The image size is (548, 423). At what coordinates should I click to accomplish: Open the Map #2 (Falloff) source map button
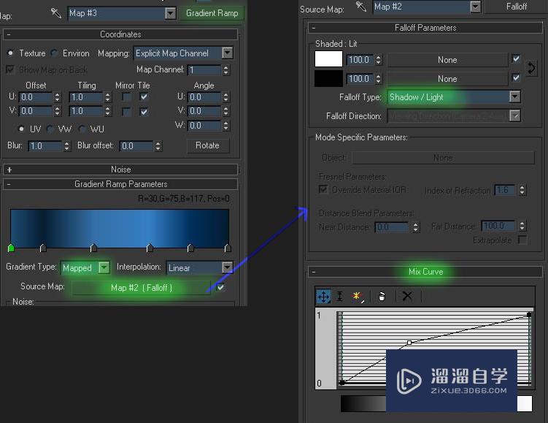141,288
